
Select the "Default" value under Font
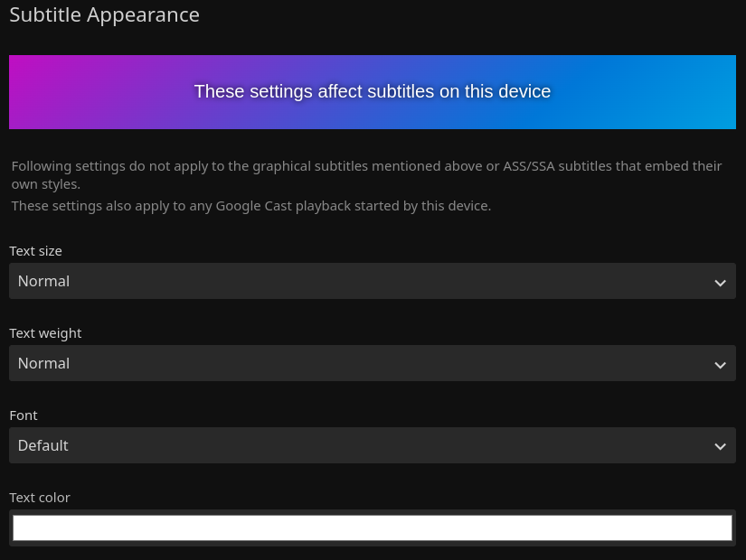tap(42, 445)
